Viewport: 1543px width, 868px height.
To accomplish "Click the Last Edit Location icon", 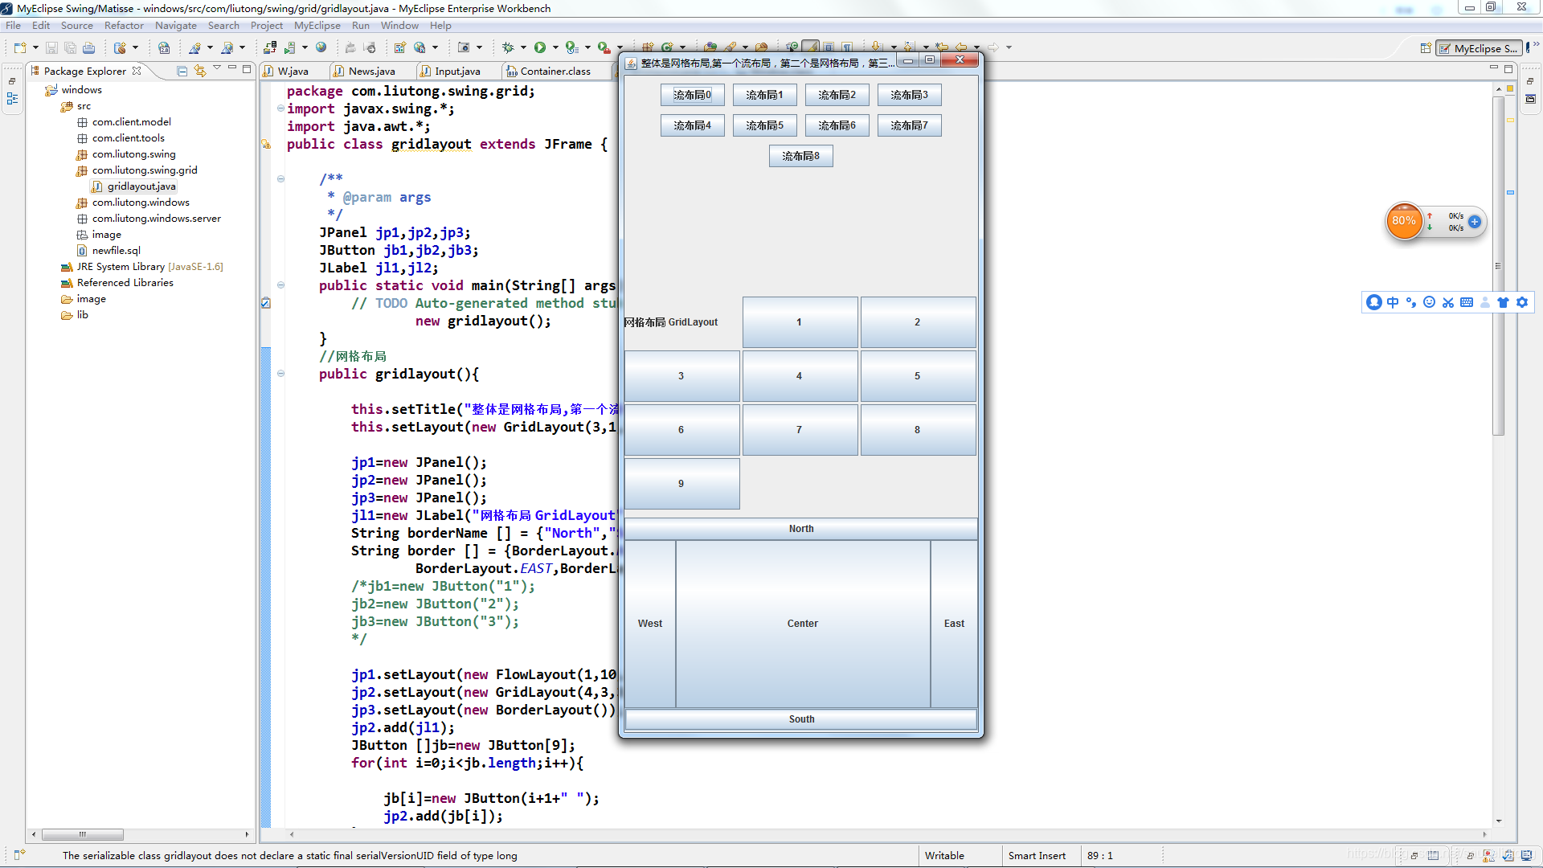I will pos(942,47).
